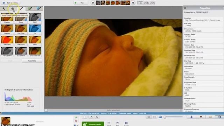Click the Redo B&W button

coord(32,61)
